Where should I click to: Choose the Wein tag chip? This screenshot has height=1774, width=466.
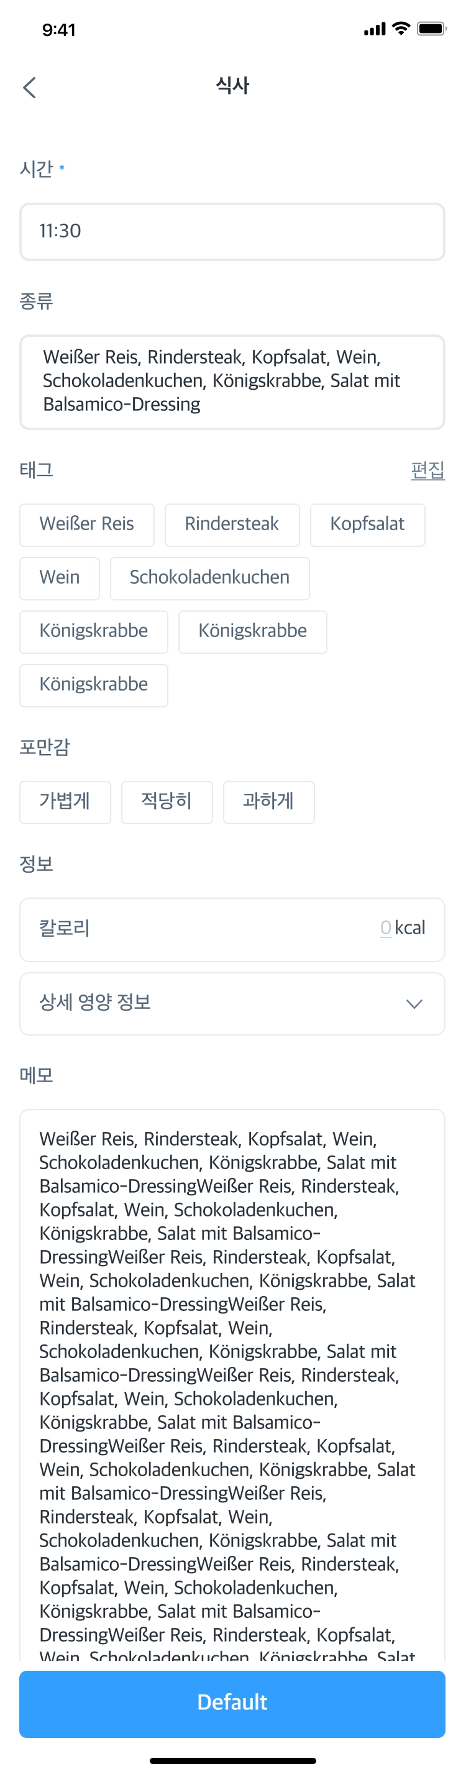click(x=59, y=578)
